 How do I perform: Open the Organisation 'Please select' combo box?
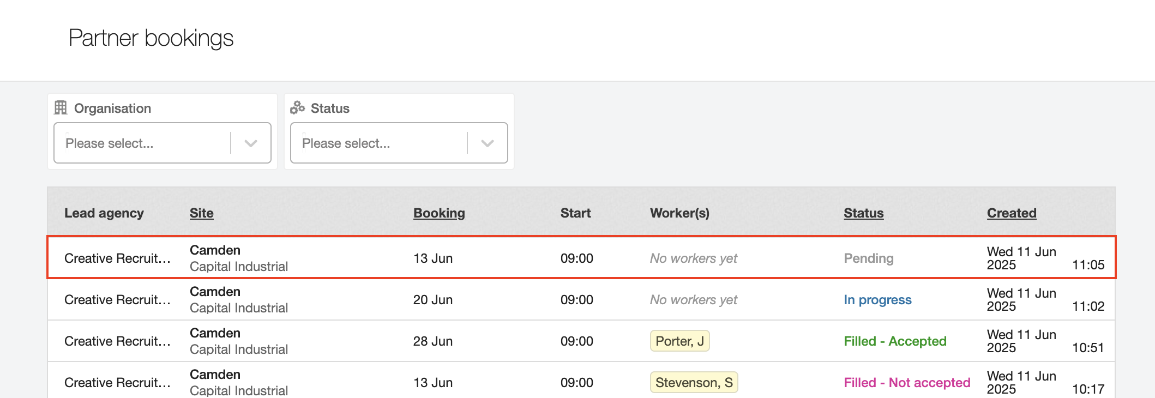(x=142, y=143)
